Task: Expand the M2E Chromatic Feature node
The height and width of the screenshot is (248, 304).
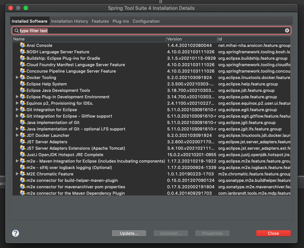Action: pyautogui.click(x=17, y=174)
